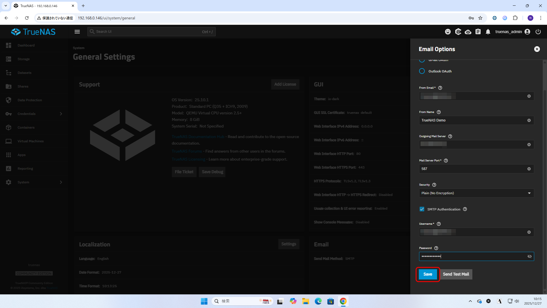Click the TrueCommand cloud status icon

468,32
